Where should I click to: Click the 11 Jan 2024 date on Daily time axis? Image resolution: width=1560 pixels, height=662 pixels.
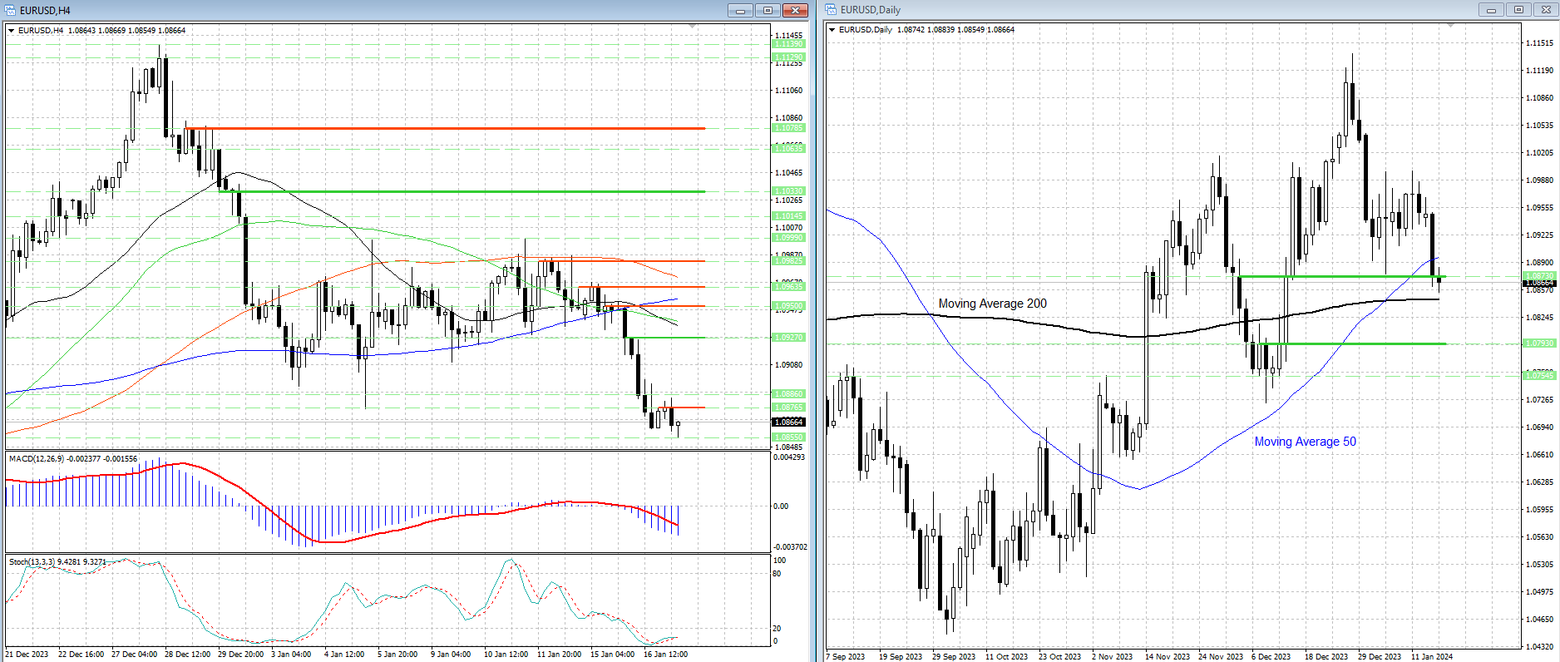coord(1432,657)
